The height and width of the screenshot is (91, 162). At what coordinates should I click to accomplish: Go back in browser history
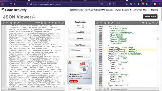pyautogui.click(x=3, y=4)
